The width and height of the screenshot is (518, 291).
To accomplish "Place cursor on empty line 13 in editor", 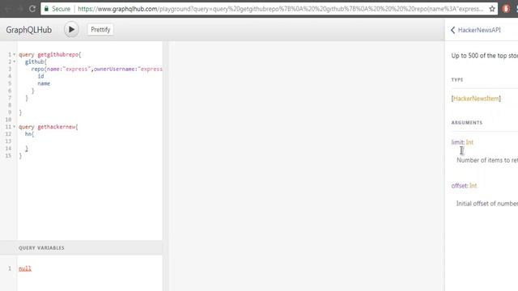I will coord(89,141).
